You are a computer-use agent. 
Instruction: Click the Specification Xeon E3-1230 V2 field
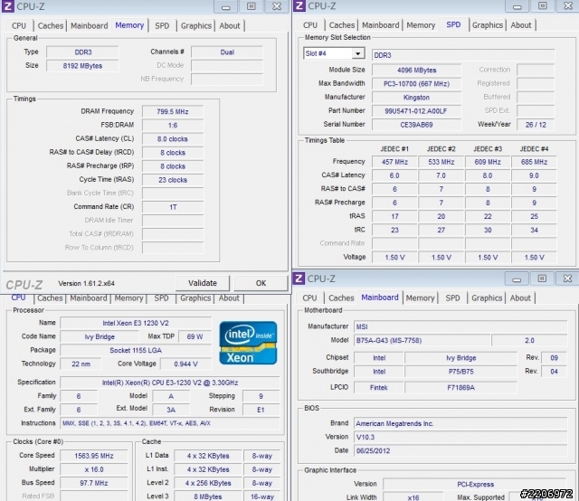[x=170, y=383]
